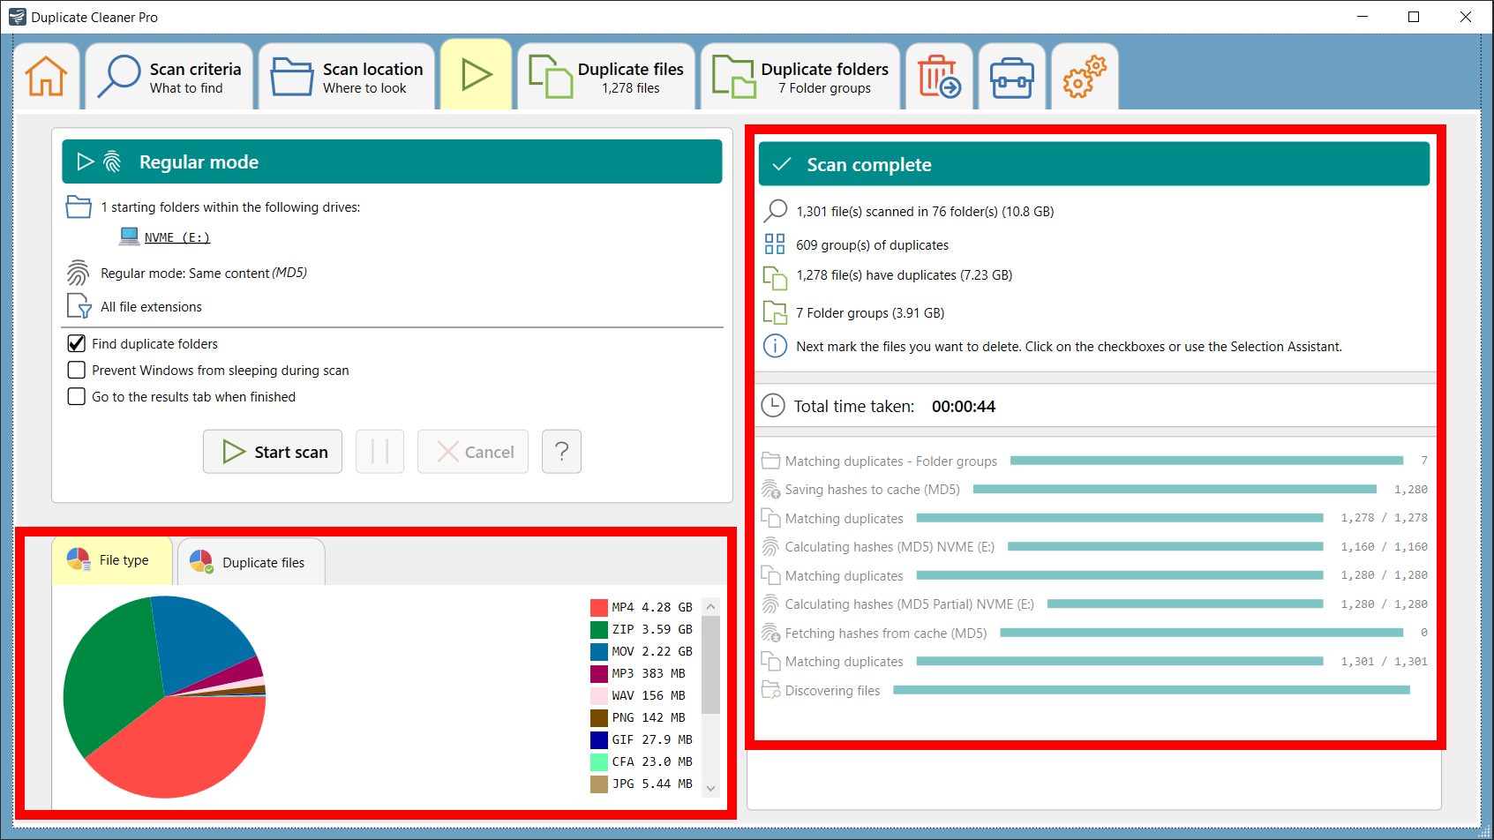The width and height of the screenshot is (1494, 840).
Task: Switch to the Duplicate files chart tab
Action: click(x=251, y=561)
